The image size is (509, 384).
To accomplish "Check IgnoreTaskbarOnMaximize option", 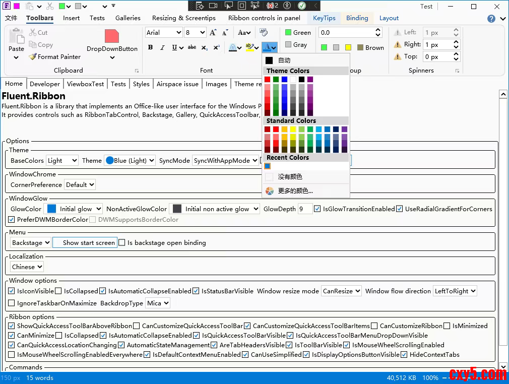I will click(x=12, y=303).
